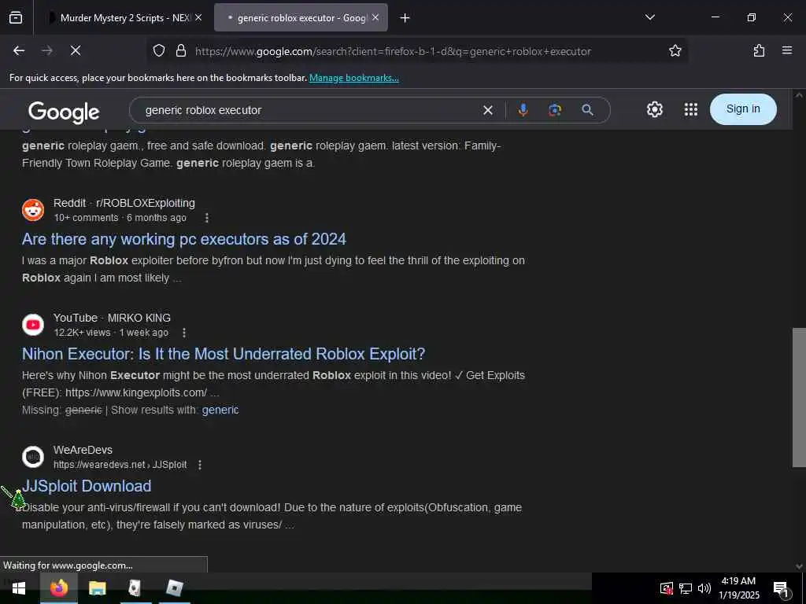
Task: Go to Google homepage via logo
Action: click(64, 112)
